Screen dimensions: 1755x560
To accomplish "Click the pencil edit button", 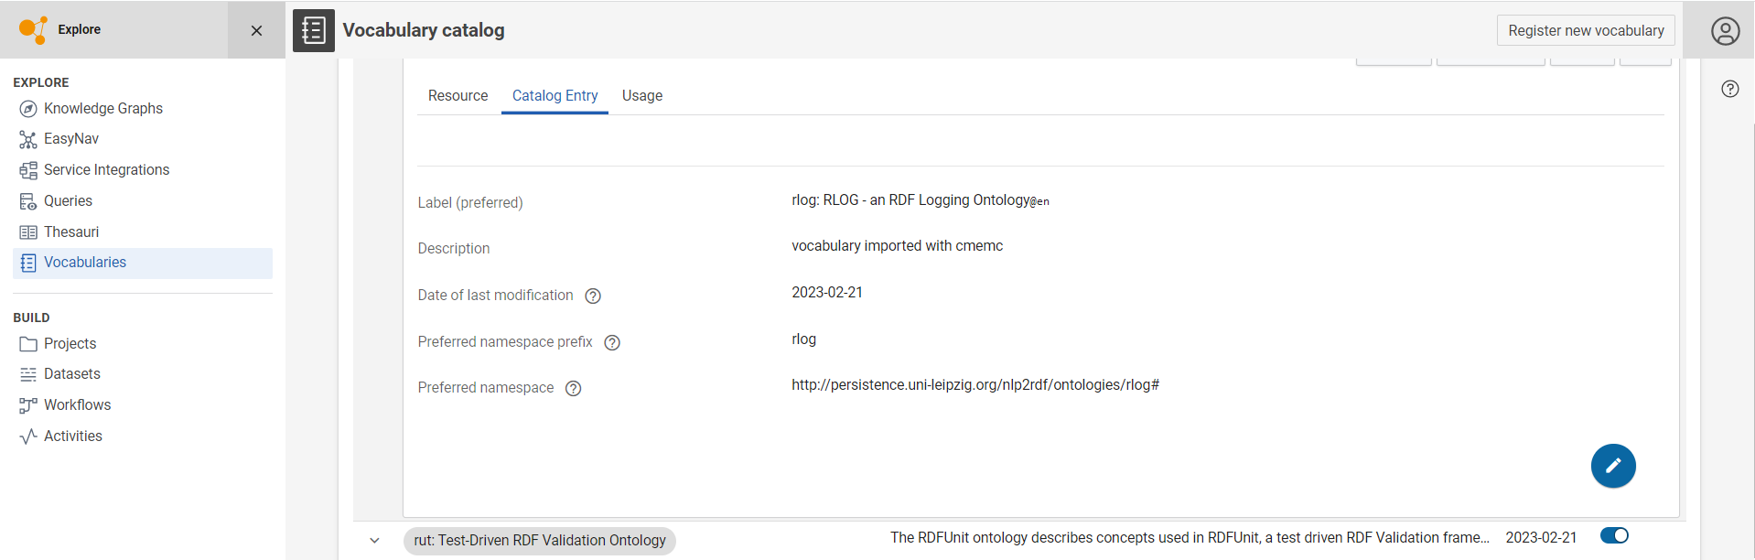I will pyautogui.click(x=1612, y=466).
